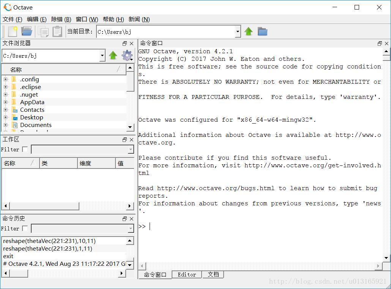Open the 编辑 (E) menu
This screenshot has height=289, width=391.
tap(37, 19)
